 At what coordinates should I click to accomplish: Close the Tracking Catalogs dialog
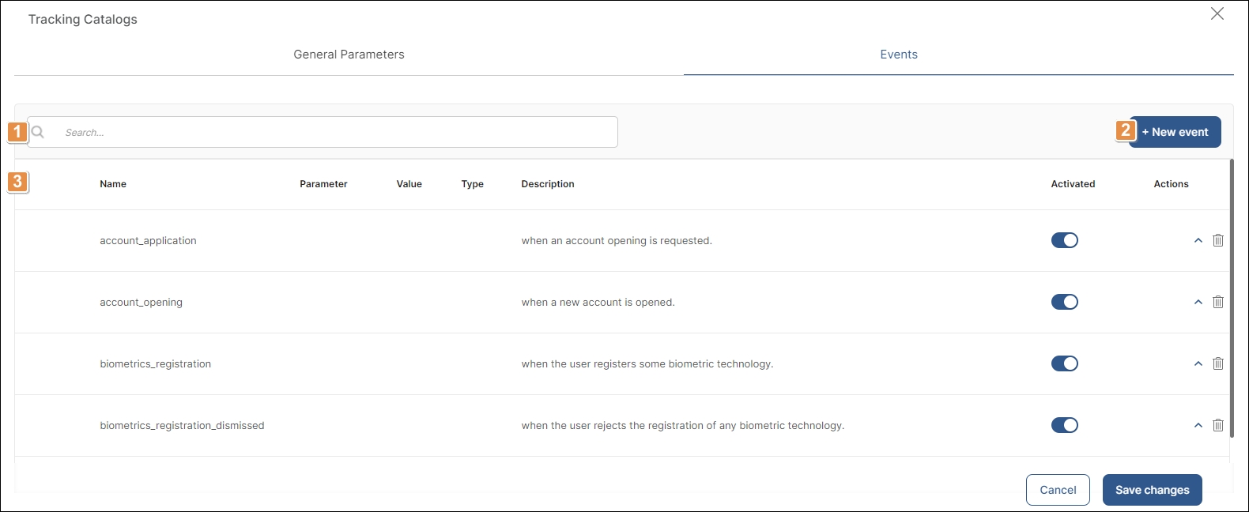[x=1217, y=13]
